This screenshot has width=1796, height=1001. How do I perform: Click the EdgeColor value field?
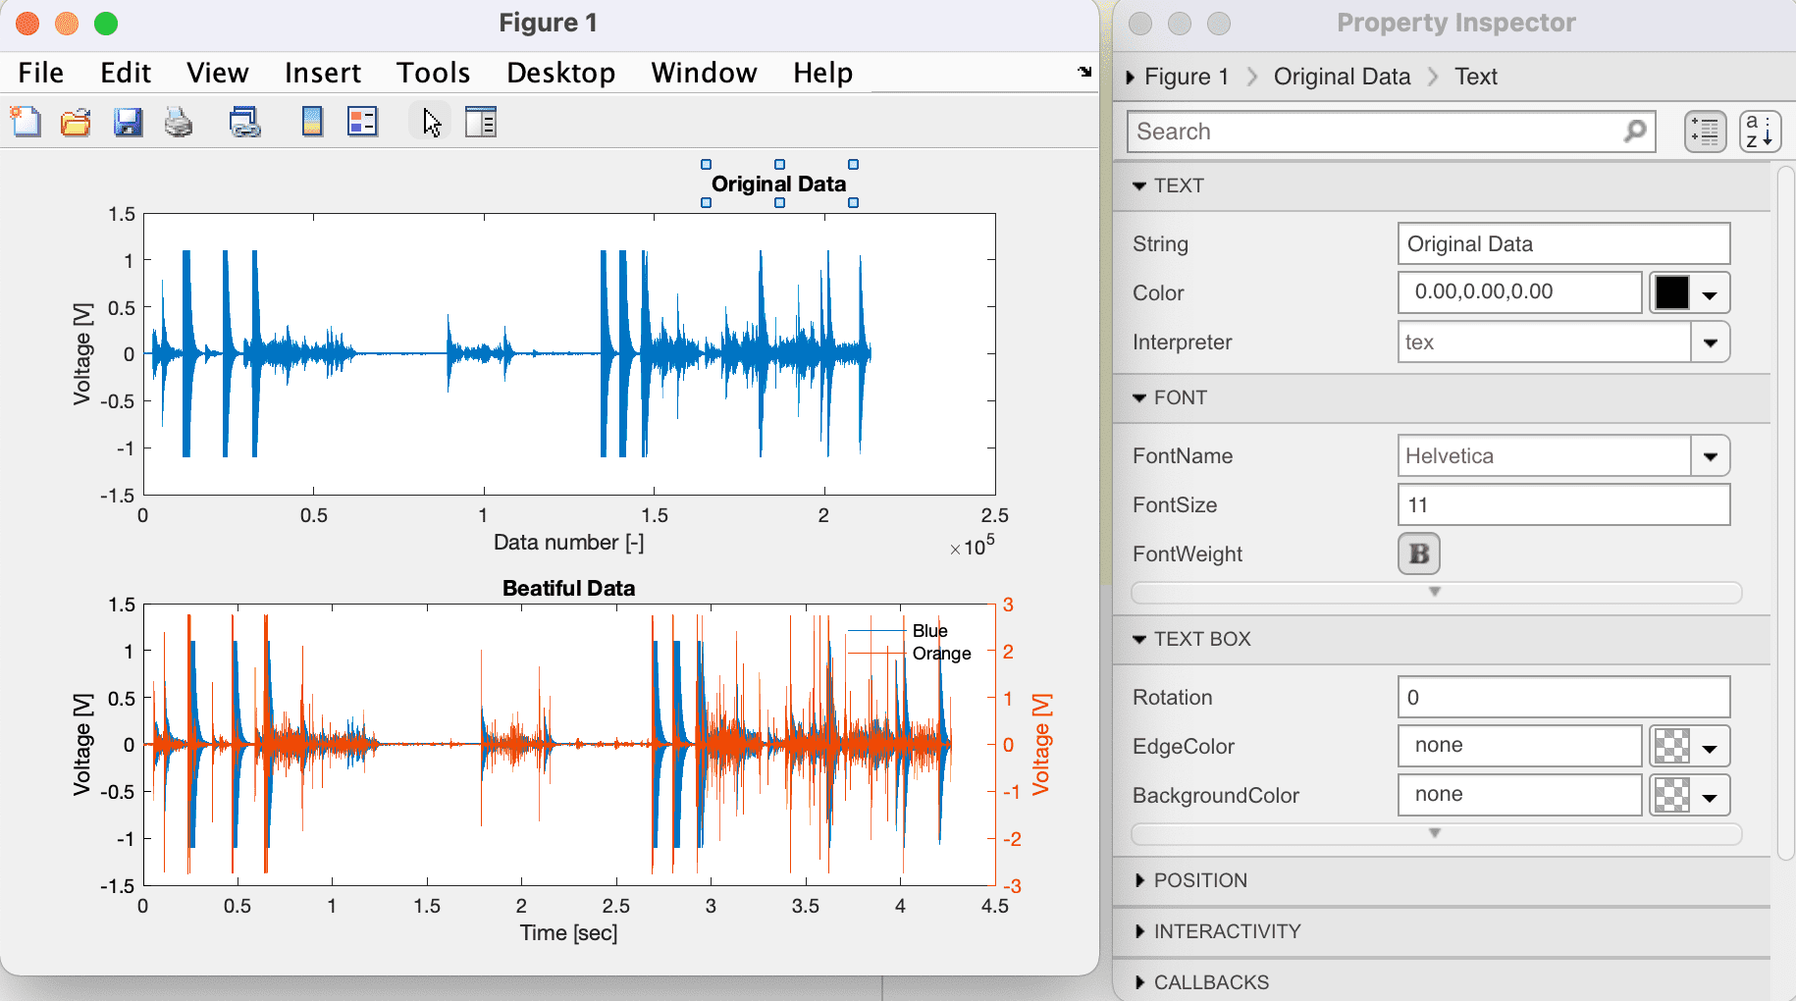click(x=1519, y=746)
